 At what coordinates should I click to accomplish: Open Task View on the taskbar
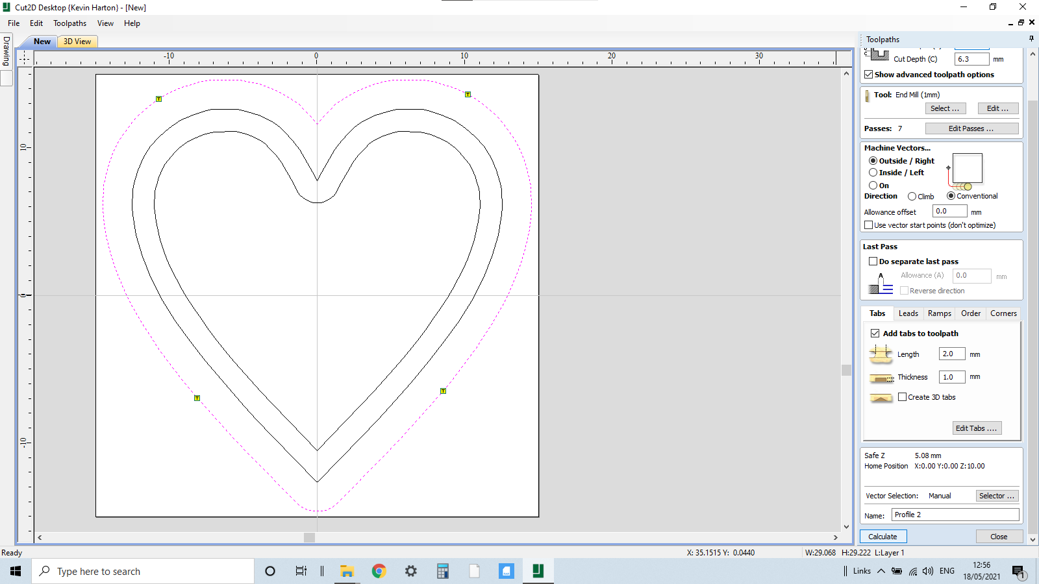301,571
